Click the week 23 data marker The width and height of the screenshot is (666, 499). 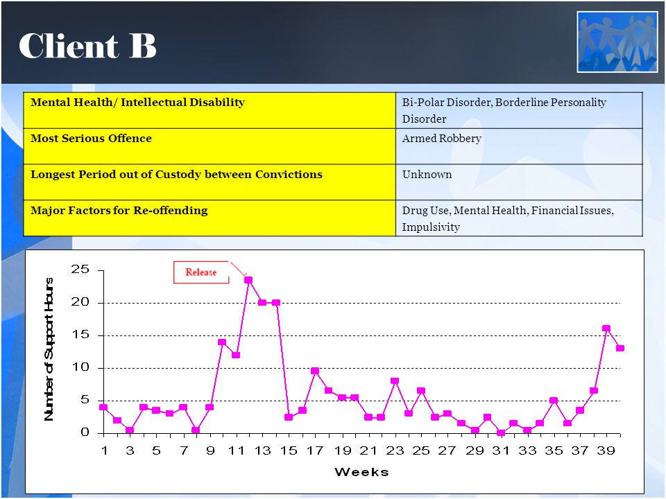click(x=395, y=381)
